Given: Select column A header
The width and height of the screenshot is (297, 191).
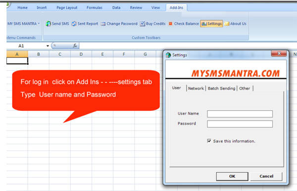Looking at the screenshot, I should point(17,54).
